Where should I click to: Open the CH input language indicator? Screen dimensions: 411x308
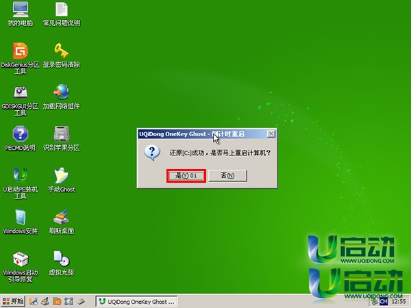point(384,302)
